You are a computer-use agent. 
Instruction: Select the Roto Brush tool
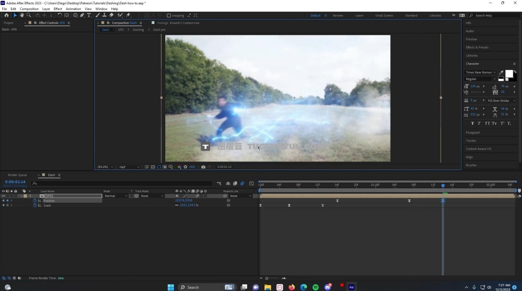click(x=120, y=15)
